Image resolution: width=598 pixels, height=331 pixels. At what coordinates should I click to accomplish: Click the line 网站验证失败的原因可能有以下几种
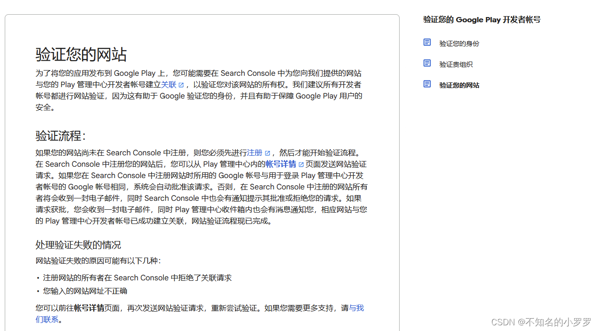[98, 261]
